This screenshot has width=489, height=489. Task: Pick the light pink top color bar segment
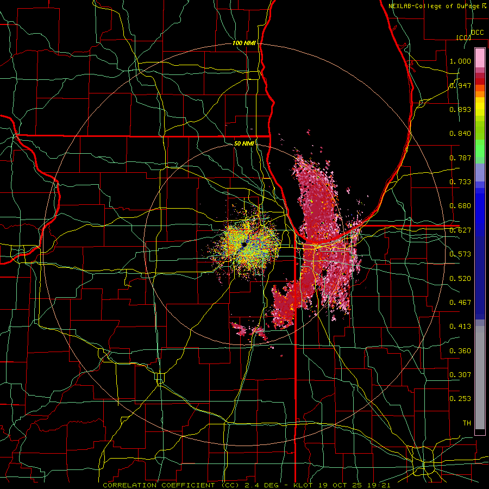pos(480,58)
